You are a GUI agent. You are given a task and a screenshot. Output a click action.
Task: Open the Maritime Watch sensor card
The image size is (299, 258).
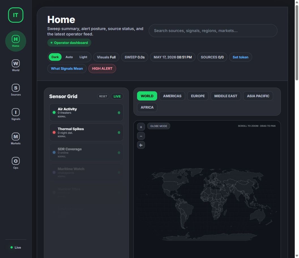86,172
